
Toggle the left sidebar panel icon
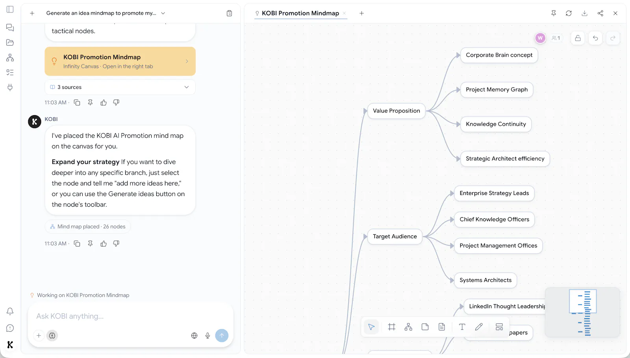[10, 9]
